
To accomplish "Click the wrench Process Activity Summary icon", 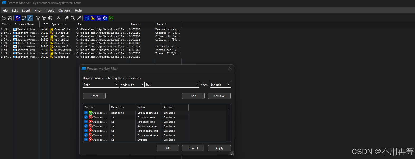I will point(67,18).
